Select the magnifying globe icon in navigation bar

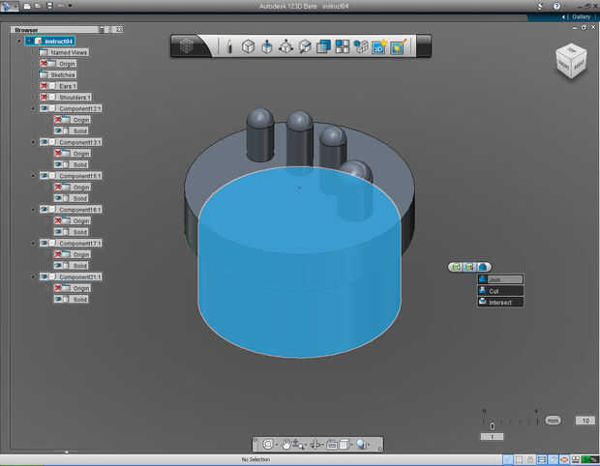point(361,444)
